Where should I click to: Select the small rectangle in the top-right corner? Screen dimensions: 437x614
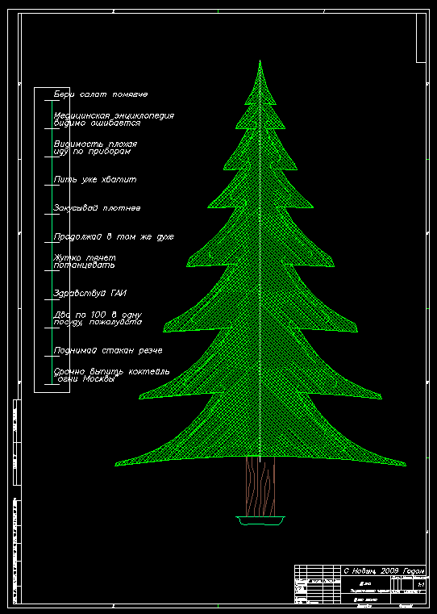pyautogui.click(x=421, y=38)
